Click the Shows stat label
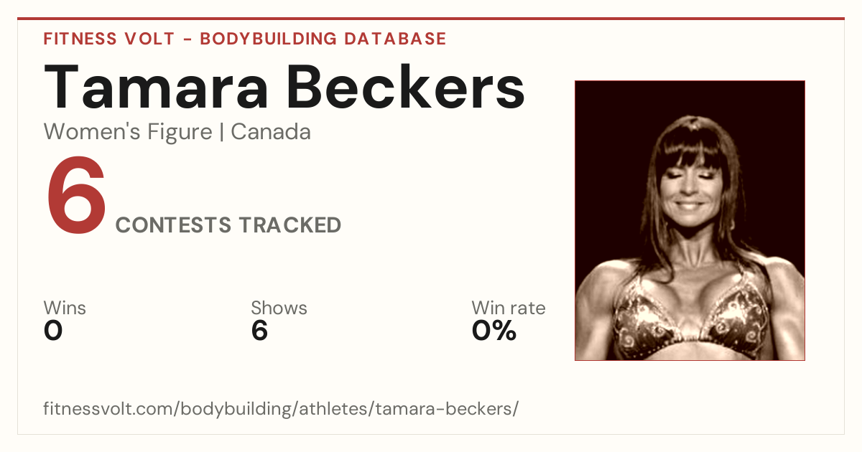Image resolution: width=862 pixels, height=452 pixels. pos(279,309)
